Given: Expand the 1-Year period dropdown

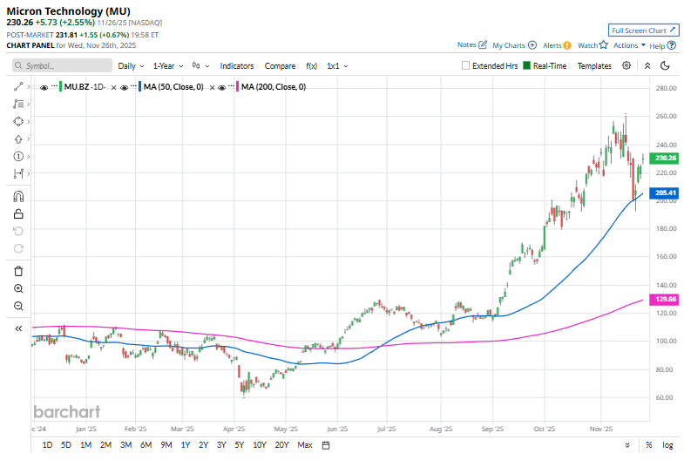Looking at the screenshot, I should click(x=168, y=65).
